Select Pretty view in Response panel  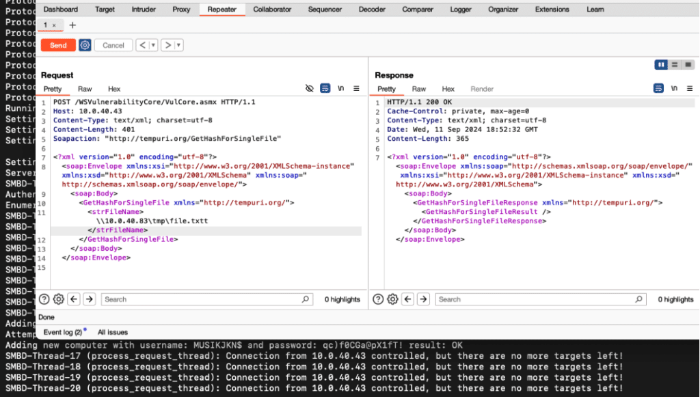click(x=387, y=89)
